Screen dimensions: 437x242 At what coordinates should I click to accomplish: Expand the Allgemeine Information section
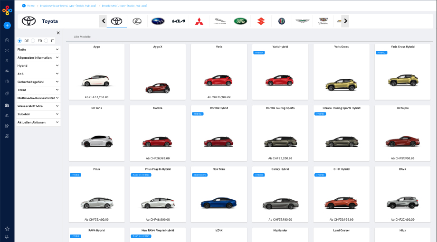pos(38,57)
